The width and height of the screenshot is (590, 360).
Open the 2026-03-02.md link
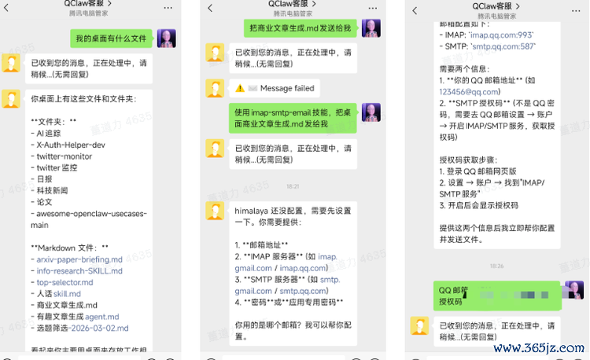coord(100,328)
